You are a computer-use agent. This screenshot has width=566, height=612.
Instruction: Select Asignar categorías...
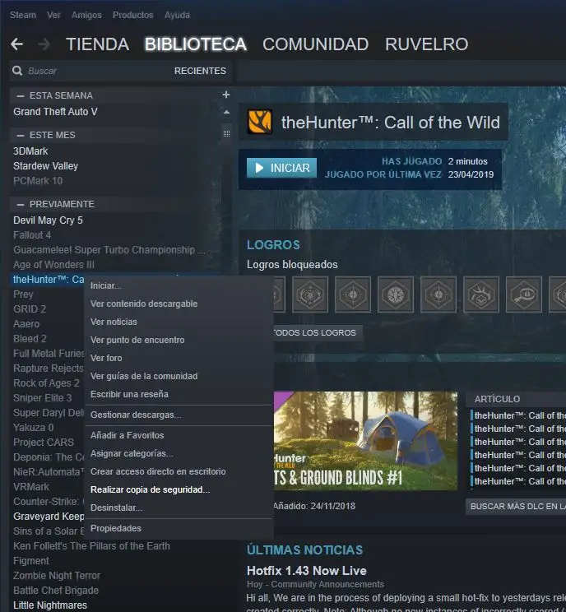click(x=179, y=453)
